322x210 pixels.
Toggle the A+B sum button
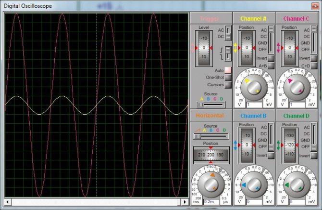tap(271, 66)
